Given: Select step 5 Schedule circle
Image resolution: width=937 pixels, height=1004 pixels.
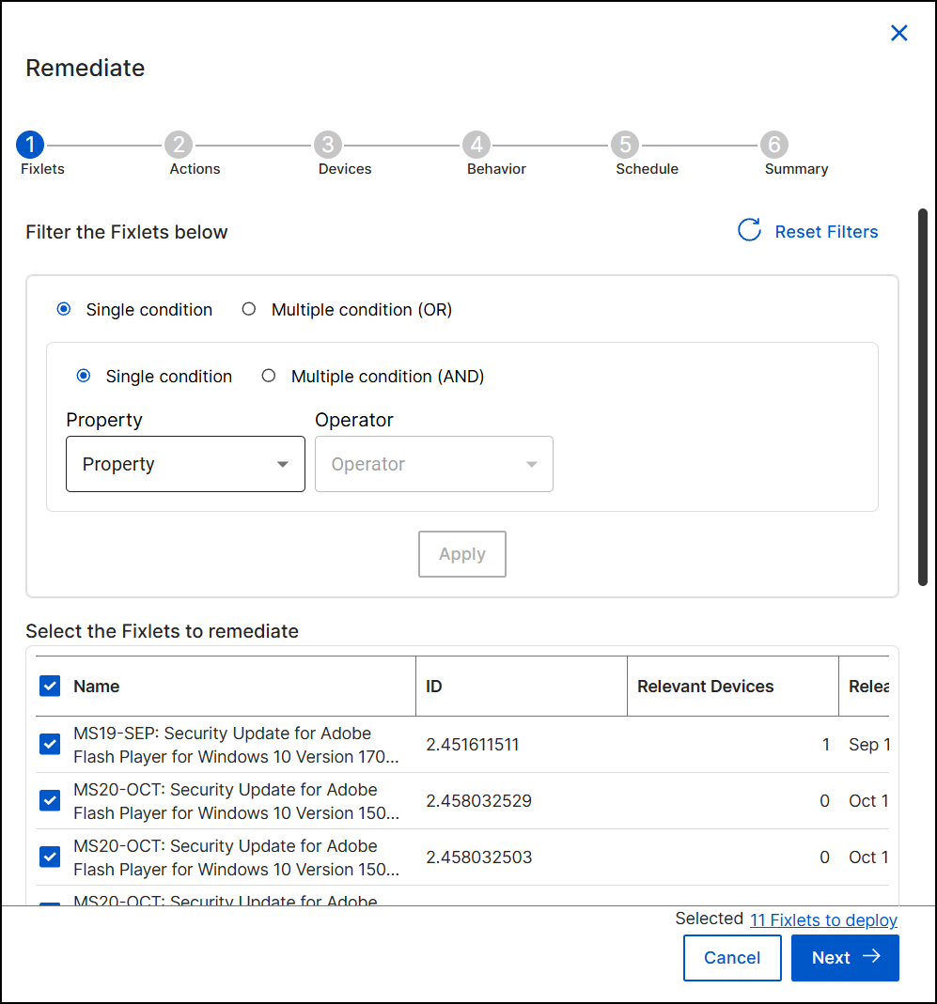Looking at the screenshot, I should point(624,145).
